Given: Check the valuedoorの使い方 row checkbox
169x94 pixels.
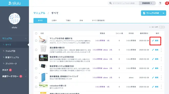Looking at the screenshot, I should 36,87.
